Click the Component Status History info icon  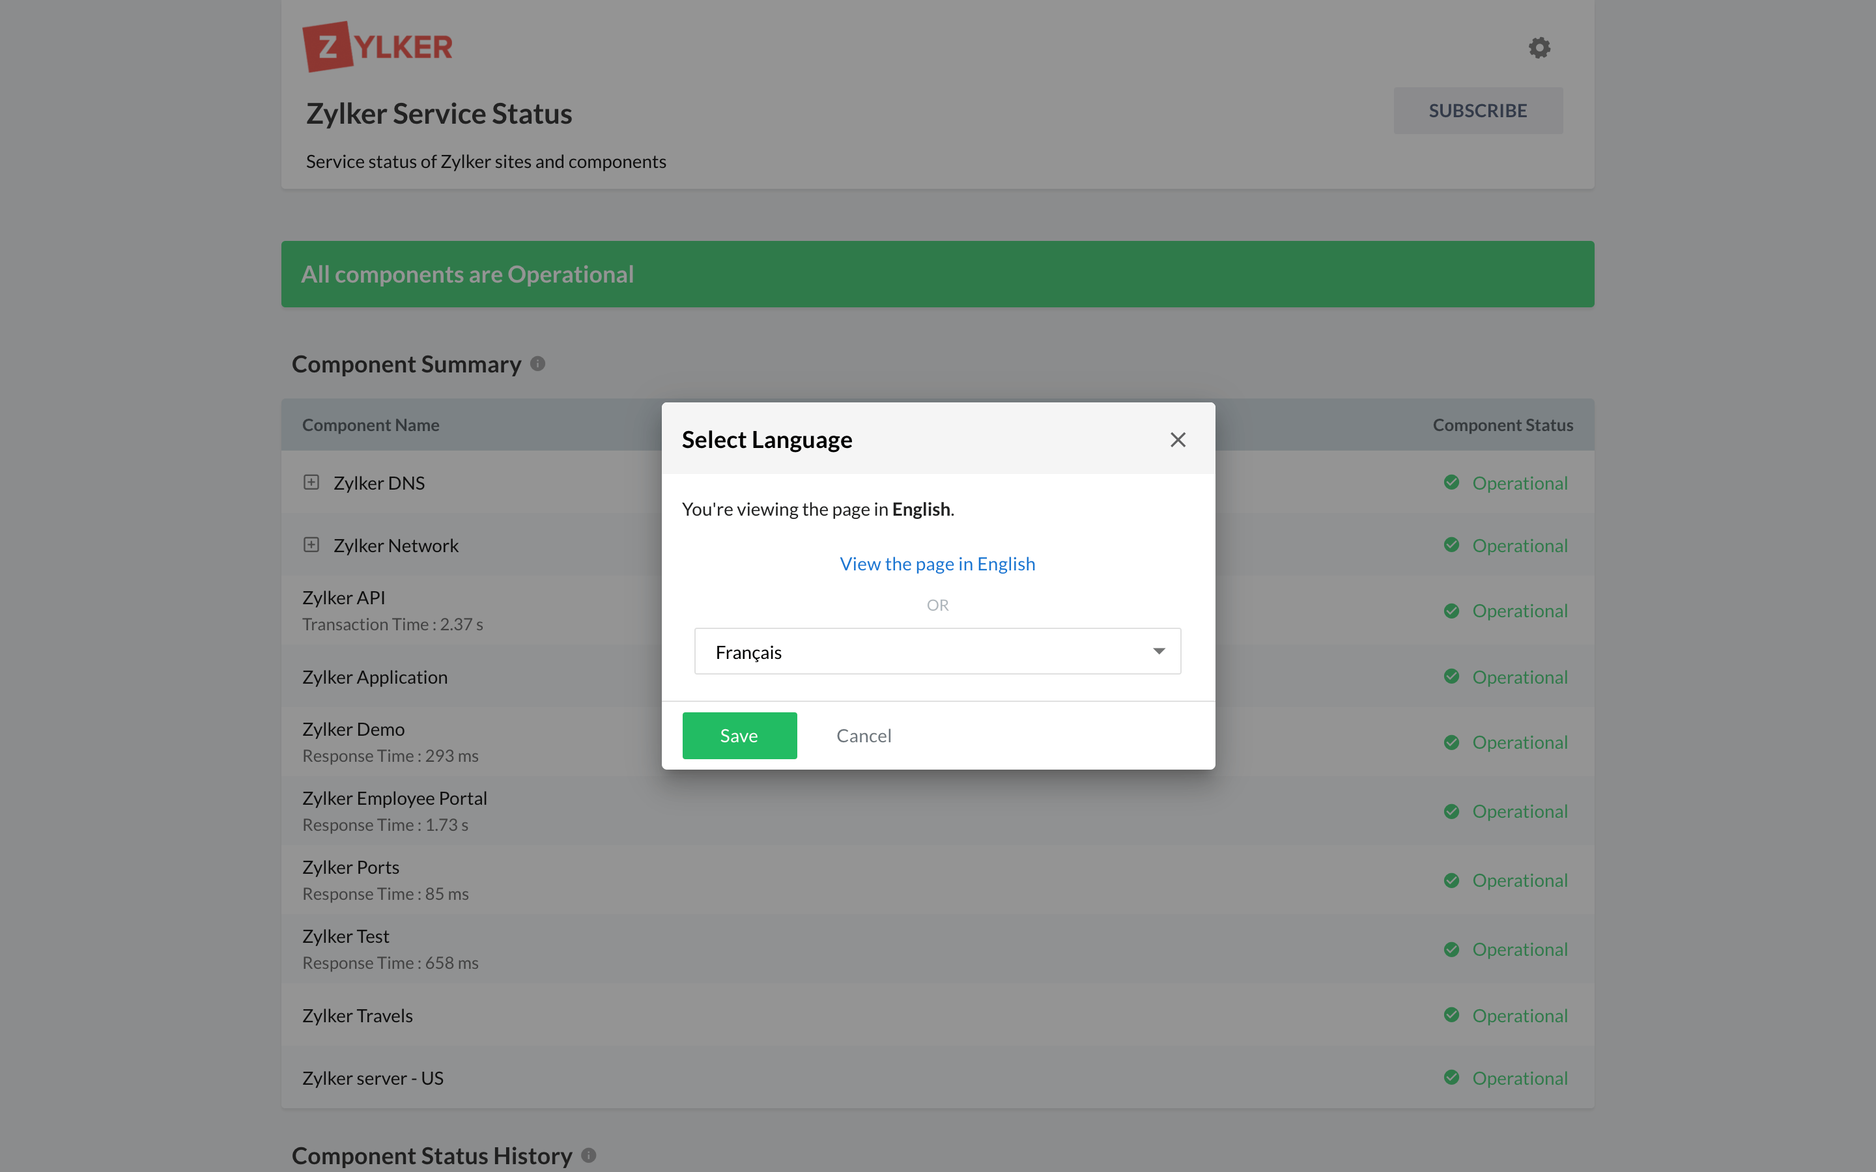click(589, 1155)
